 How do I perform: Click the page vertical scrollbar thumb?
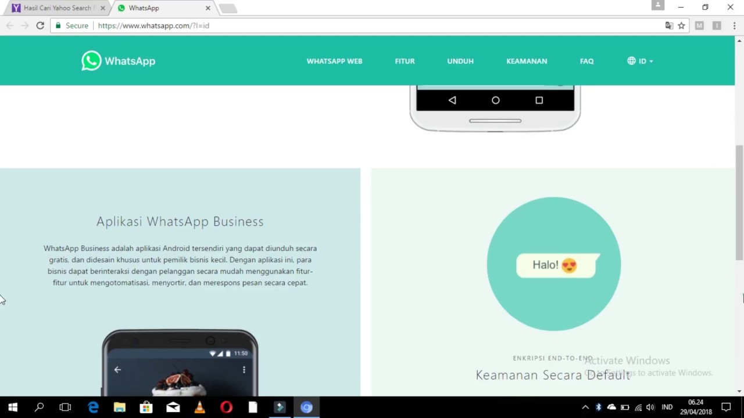[x=739, y=201]
